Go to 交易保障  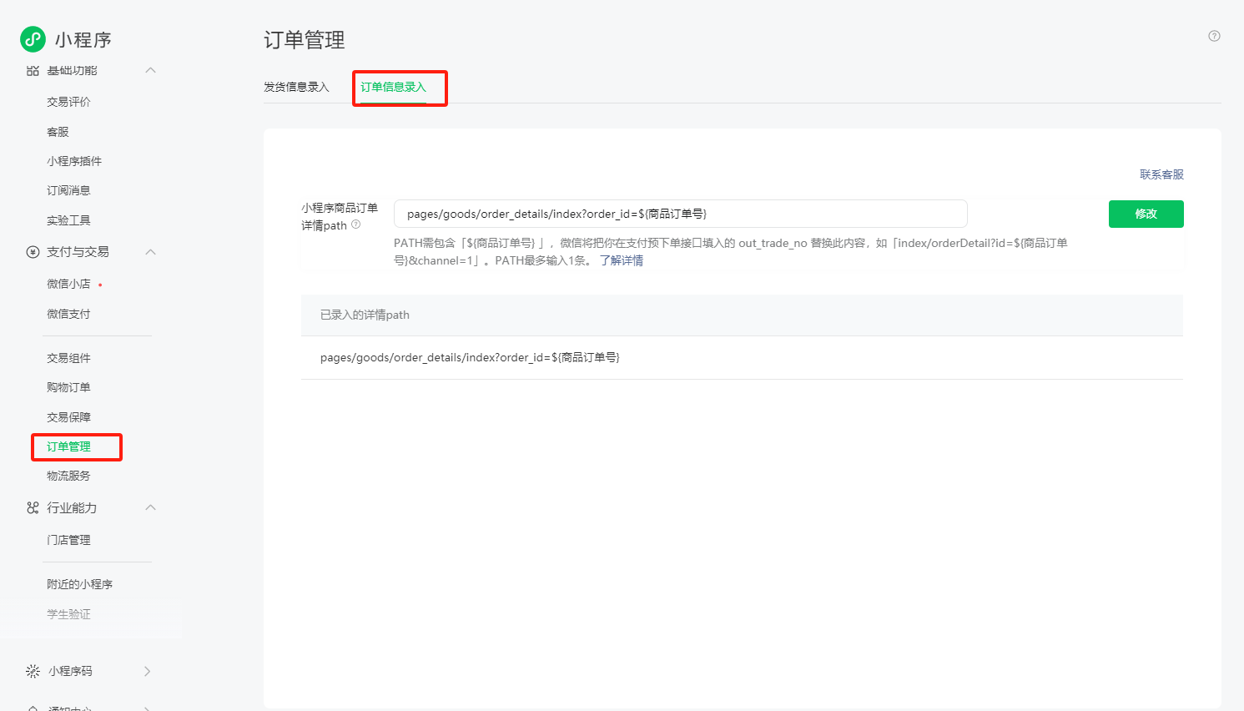(x=68, y=417)
